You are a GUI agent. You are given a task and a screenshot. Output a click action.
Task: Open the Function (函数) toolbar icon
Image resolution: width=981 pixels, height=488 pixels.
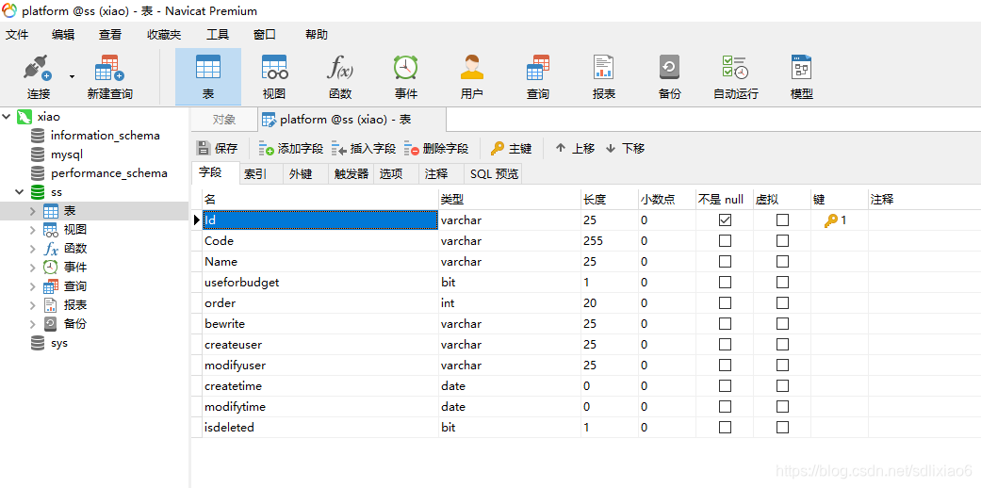point(340,68)
